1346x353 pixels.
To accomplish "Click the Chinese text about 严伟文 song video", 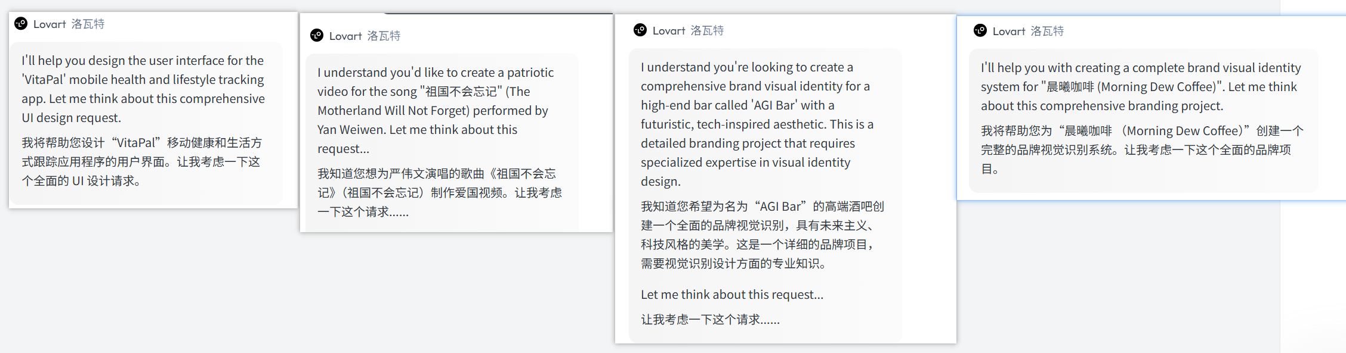I will point(440,193).
